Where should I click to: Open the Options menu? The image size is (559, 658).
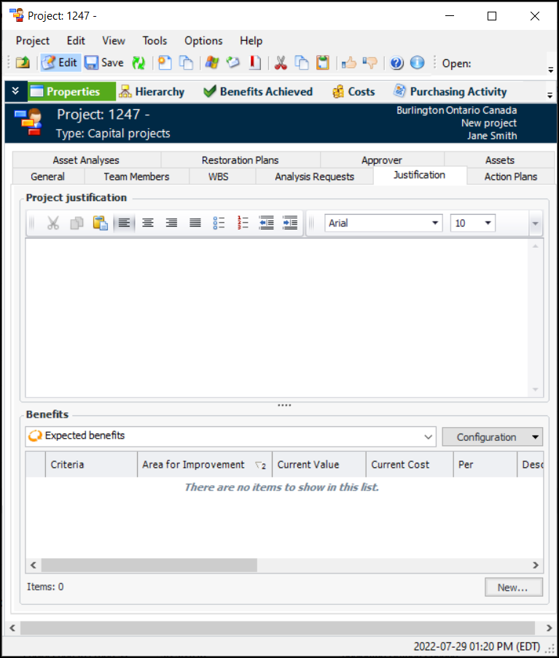203,41
